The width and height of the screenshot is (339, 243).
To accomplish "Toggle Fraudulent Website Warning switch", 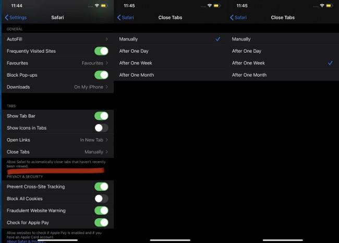I will (101, 211).
